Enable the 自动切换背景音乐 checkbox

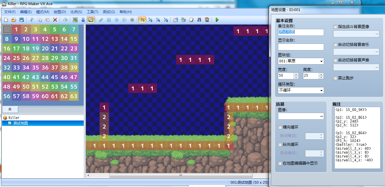click(335, 44)
